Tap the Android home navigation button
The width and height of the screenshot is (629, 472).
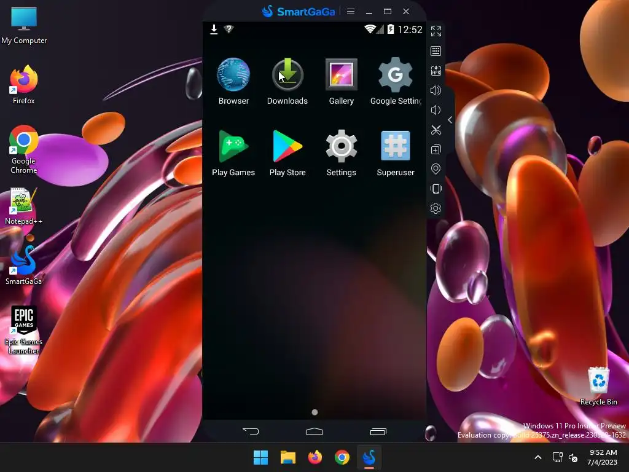(x=314, y=431)
